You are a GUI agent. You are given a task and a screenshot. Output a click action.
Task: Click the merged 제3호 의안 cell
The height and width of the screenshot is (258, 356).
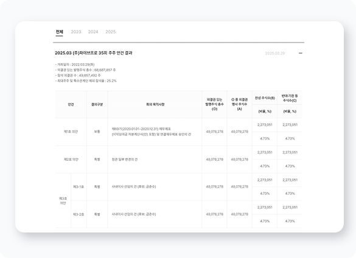pyautogui.click(x=63, y=201)
